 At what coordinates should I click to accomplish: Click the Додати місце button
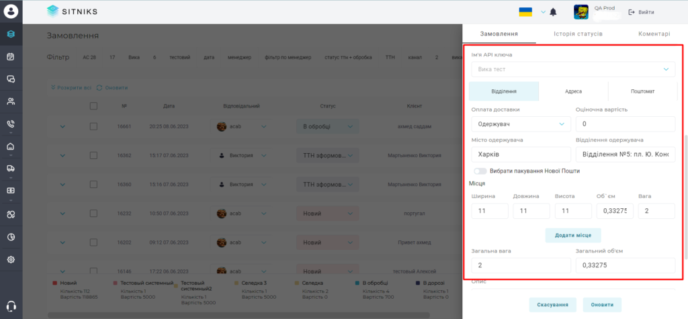(x=573, y=235)
